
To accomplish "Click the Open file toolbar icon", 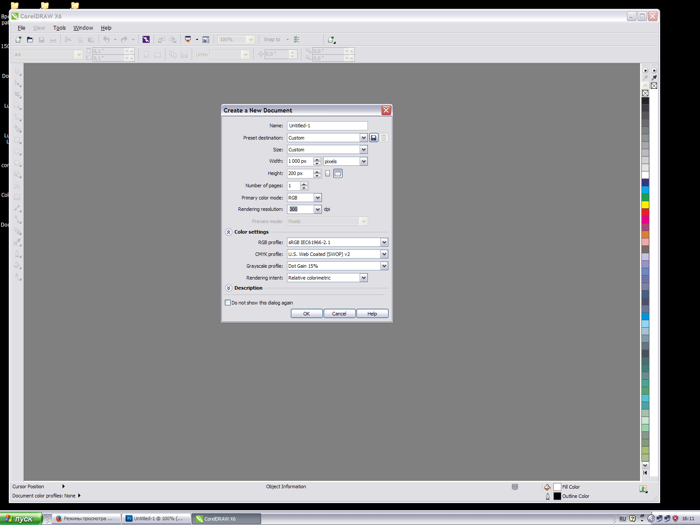I will (x=30, y=39).
